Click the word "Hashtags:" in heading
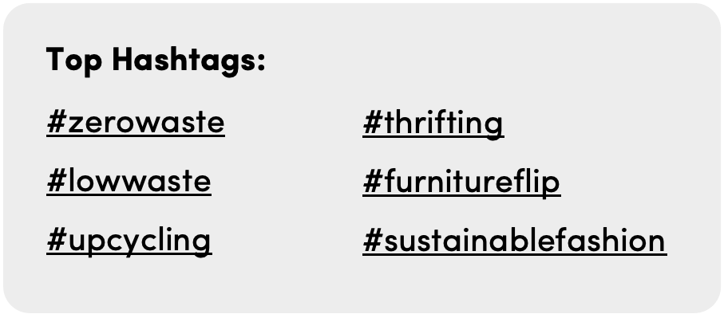The image size is (724, 314). [189, 61]
